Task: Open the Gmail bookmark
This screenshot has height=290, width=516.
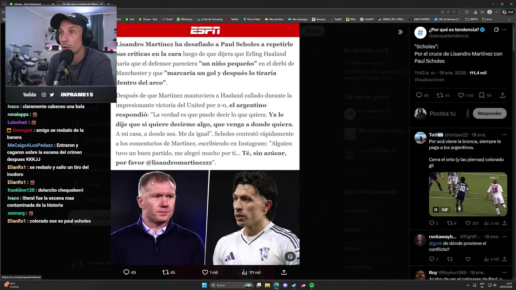Action: pos(166,19)
